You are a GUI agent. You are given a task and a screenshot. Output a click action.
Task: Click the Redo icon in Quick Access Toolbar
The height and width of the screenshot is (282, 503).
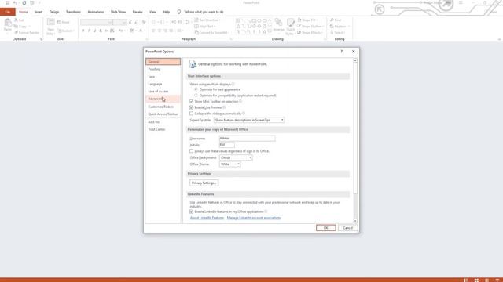pyautogui.click(x=24, y=3)
